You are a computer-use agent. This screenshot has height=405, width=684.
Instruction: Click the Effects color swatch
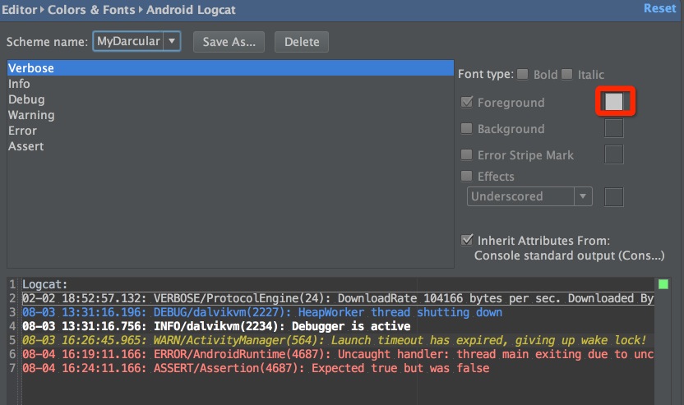(x=614, y=196)
